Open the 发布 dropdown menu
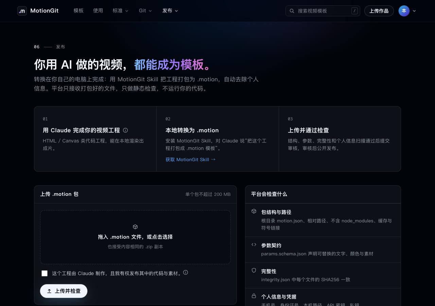The image size is (435, 306). coord(170,11)
